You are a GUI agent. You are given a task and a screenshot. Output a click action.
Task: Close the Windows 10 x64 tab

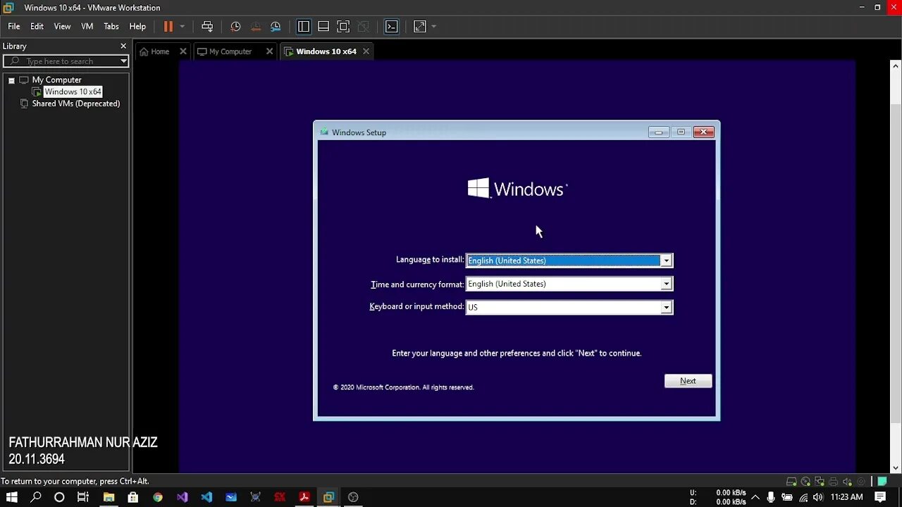point(366,51)
